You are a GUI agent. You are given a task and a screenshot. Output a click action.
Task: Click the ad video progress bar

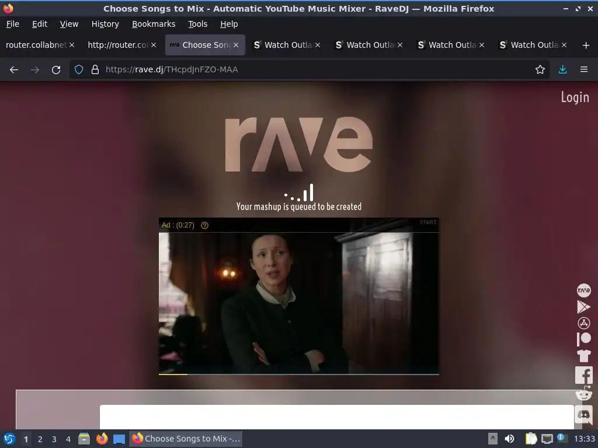tap(299, 374)
